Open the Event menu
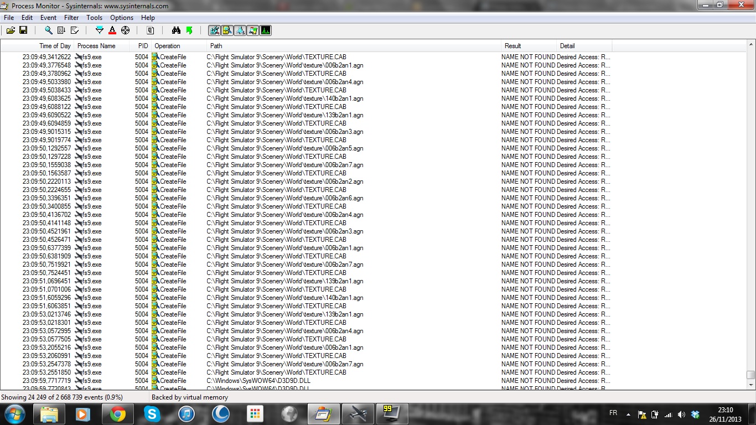This screenshot has width=756, height=425. tap(49, 18)
